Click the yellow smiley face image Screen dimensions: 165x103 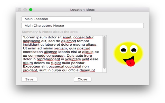pyautogui.click(x=128, y=54)
